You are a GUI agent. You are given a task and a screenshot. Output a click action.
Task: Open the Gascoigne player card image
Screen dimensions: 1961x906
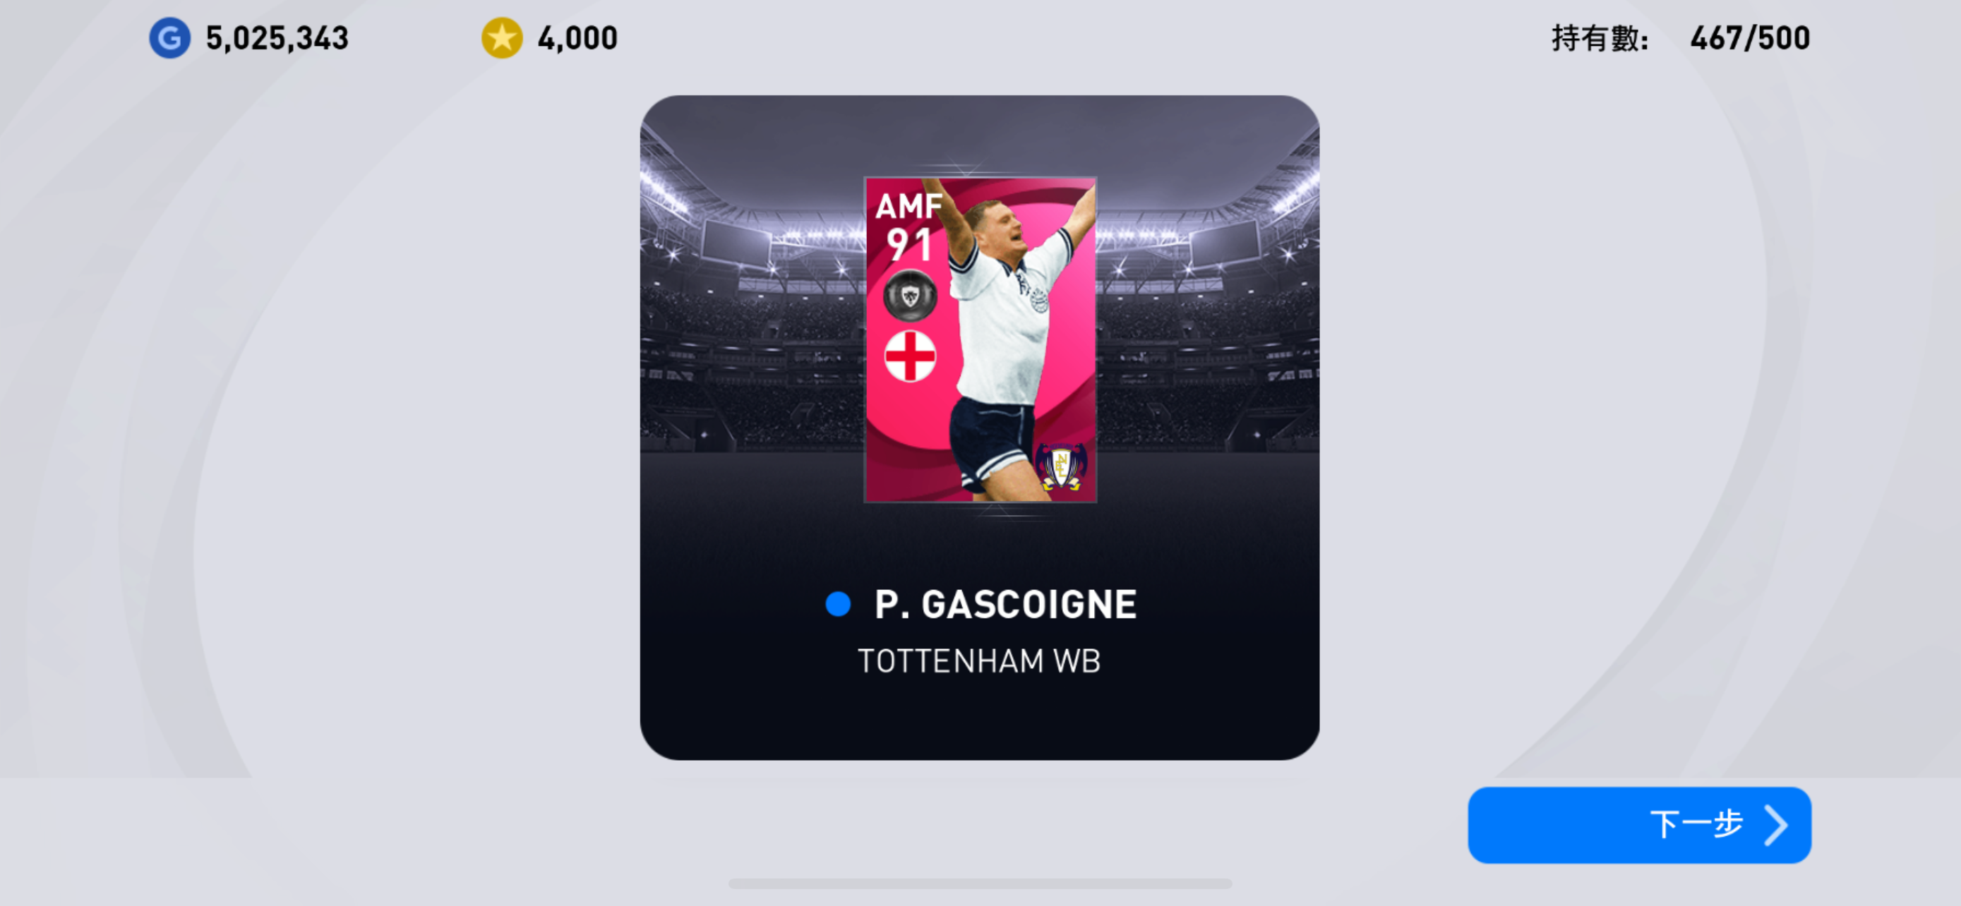coord(980,339)
